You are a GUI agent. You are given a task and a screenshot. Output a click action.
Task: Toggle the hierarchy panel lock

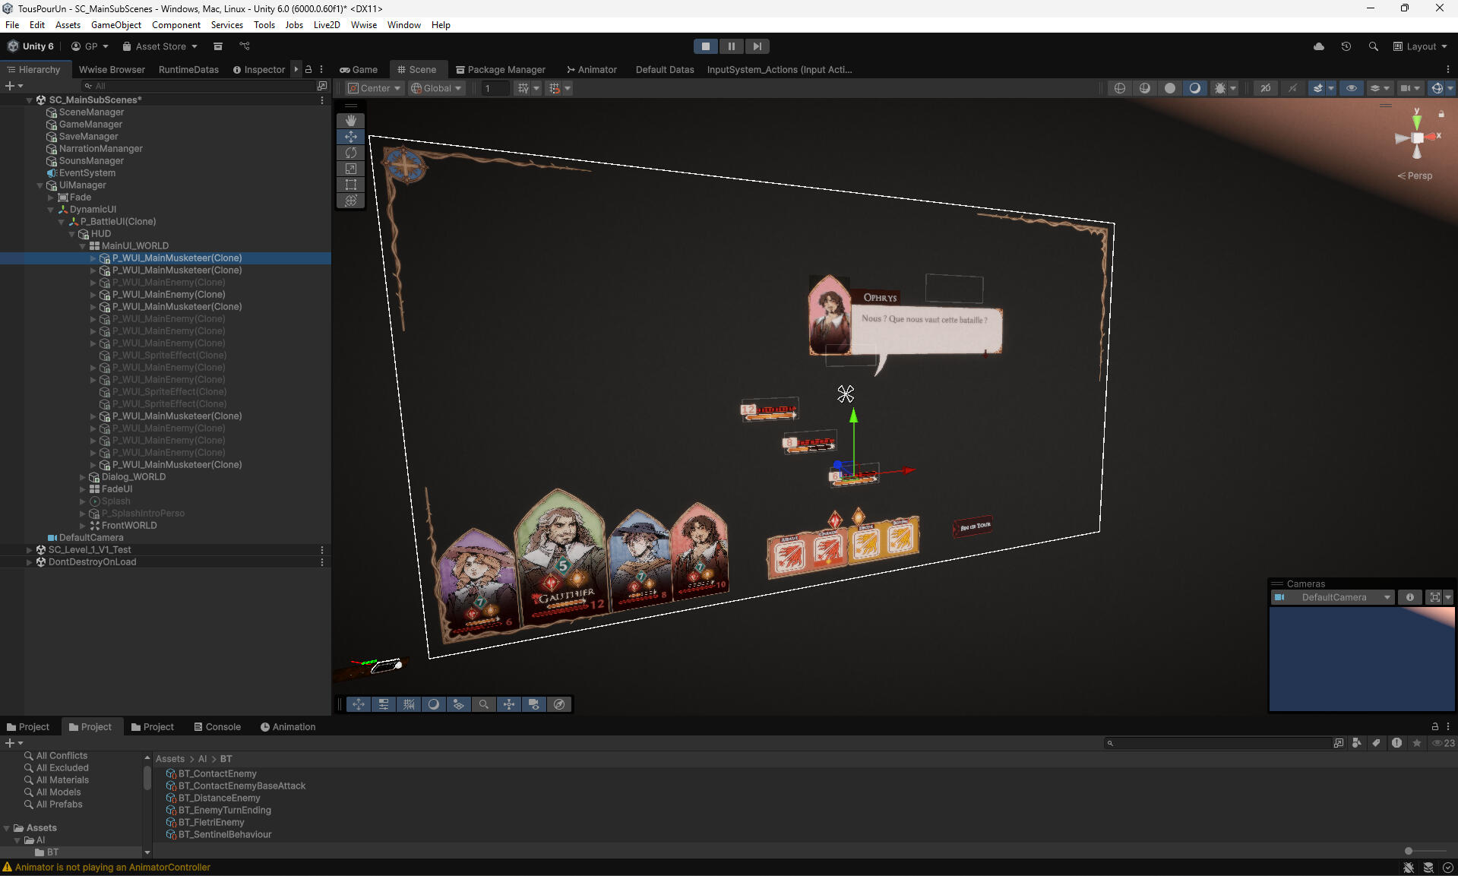coord(308,69)
